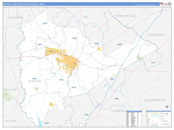Click the CLARENDON county label
Viewport: 174px width, 130px height.
click(120, 111)
